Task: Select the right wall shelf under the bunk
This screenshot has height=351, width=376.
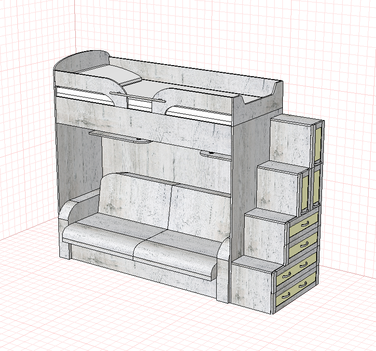Action: pyautogui.click(x=215, y=156)
